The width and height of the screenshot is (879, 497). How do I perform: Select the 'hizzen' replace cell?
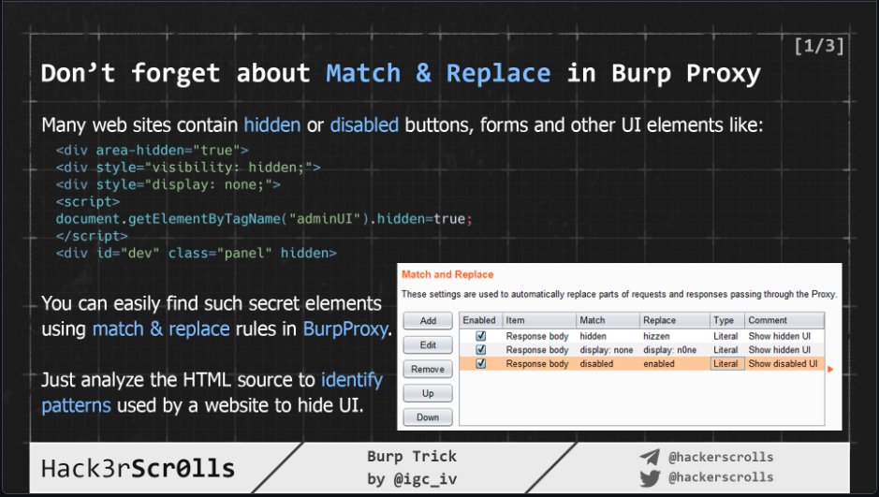click(x=656, y=336)
